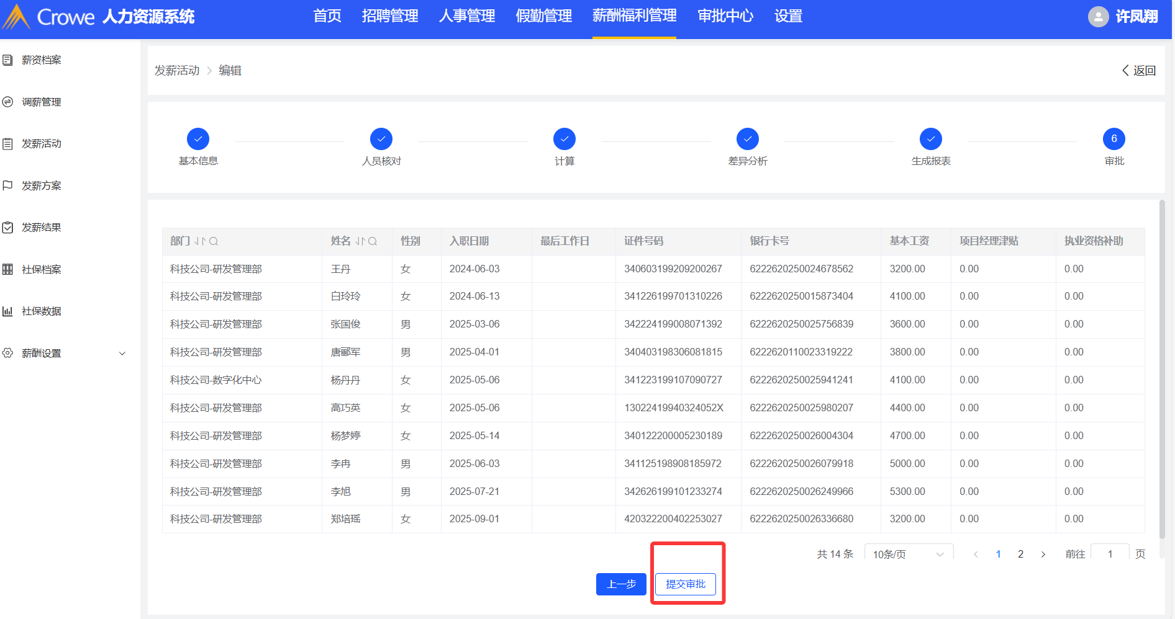Click the 薪资档案 sidebar icon

pyautogui.click(x=8, y=60)
